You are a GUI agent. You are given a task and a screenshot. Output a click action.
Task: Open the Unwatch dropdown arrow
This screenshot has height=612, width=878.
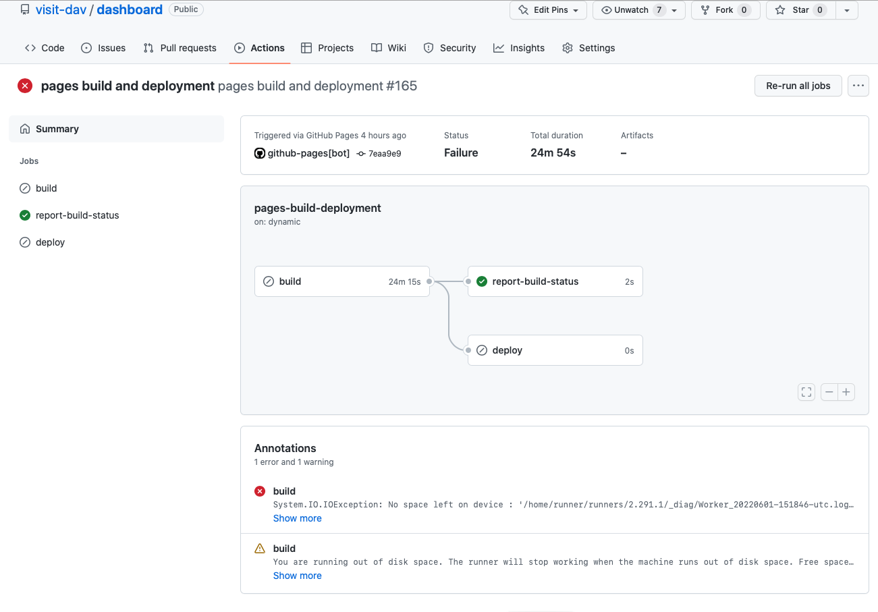[674, 10]
